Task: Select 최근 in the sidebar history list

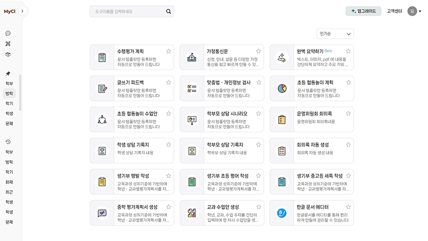Action: [x=9, y=192]
